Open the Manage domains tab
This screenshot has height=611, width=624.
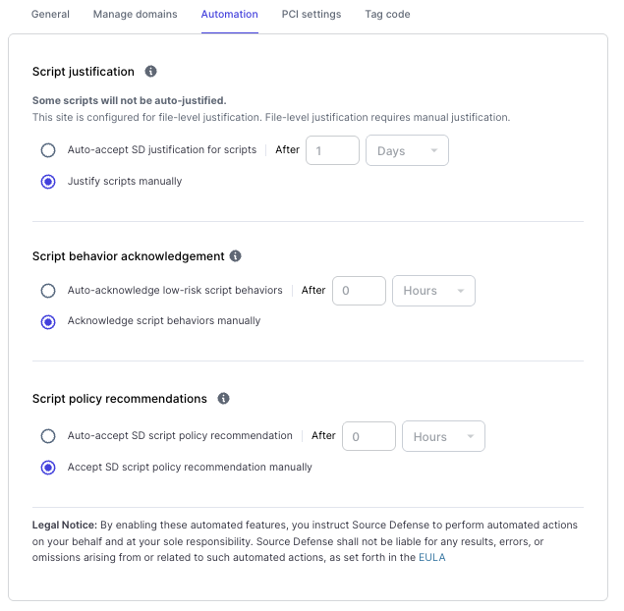pyautogui.click(x=135, y=15)
